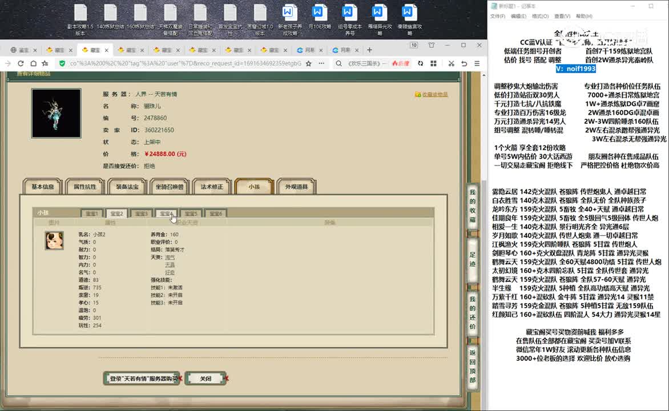
Task: Click the 我的还价 side button
Action: [472, 312]
